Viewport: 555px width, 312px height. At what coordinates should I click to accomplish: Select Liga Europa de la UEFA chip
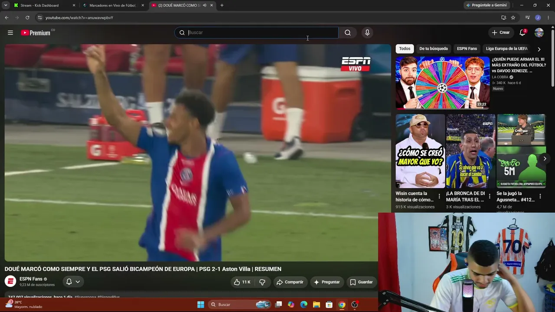coord(507,49)
